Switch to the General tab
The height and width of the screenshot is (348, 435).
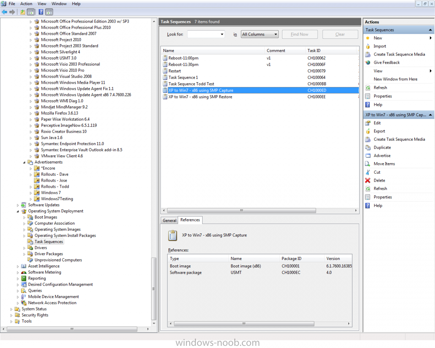click(169, 220)
